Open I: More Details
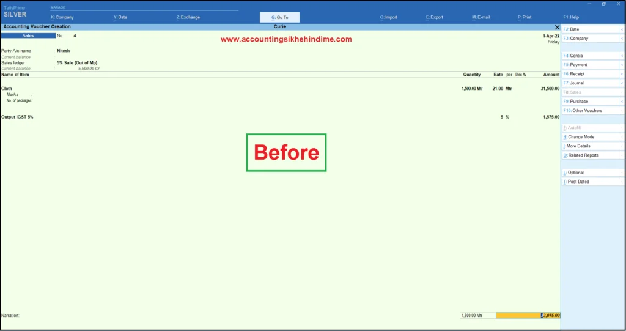Image resolution: width=626 pixels, height=331 pixels. tap(590, 146)
